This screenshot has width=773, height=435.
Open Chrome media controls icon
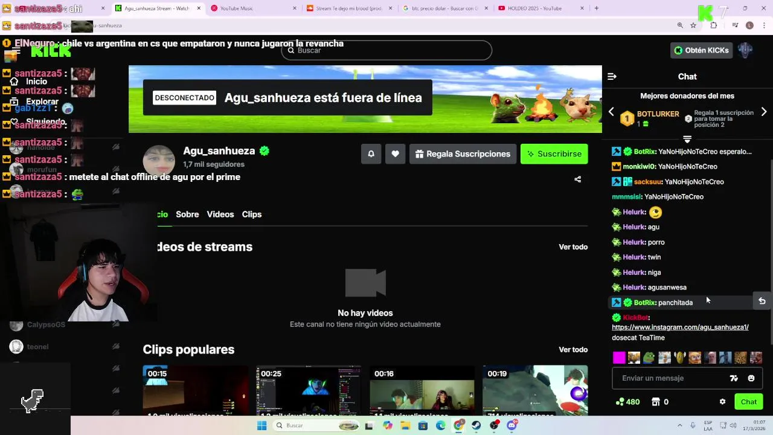click(735, 25)
